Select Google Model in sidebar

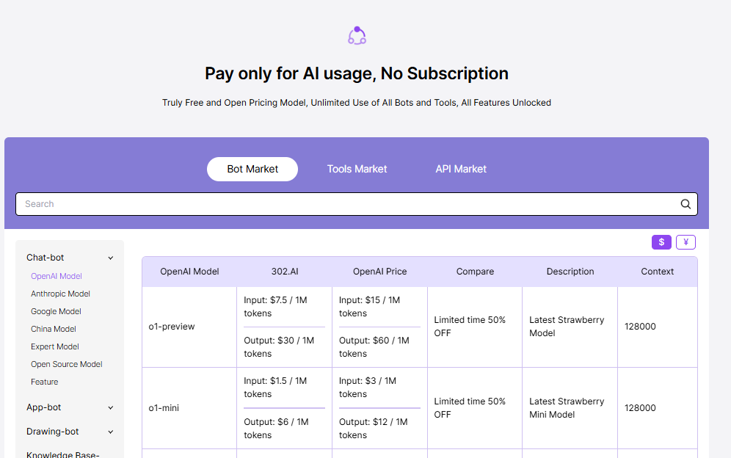tap(56, 311)
